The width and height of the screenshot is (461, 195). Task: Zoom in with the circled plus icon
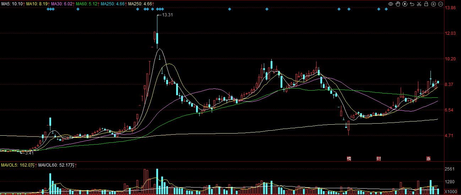click(x=433, y=4)
